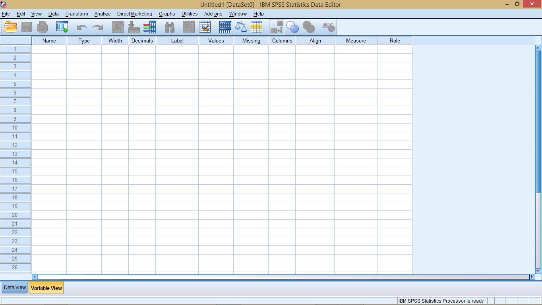Click the Decimals column header
542x305 pixels.
click(142, 41)
